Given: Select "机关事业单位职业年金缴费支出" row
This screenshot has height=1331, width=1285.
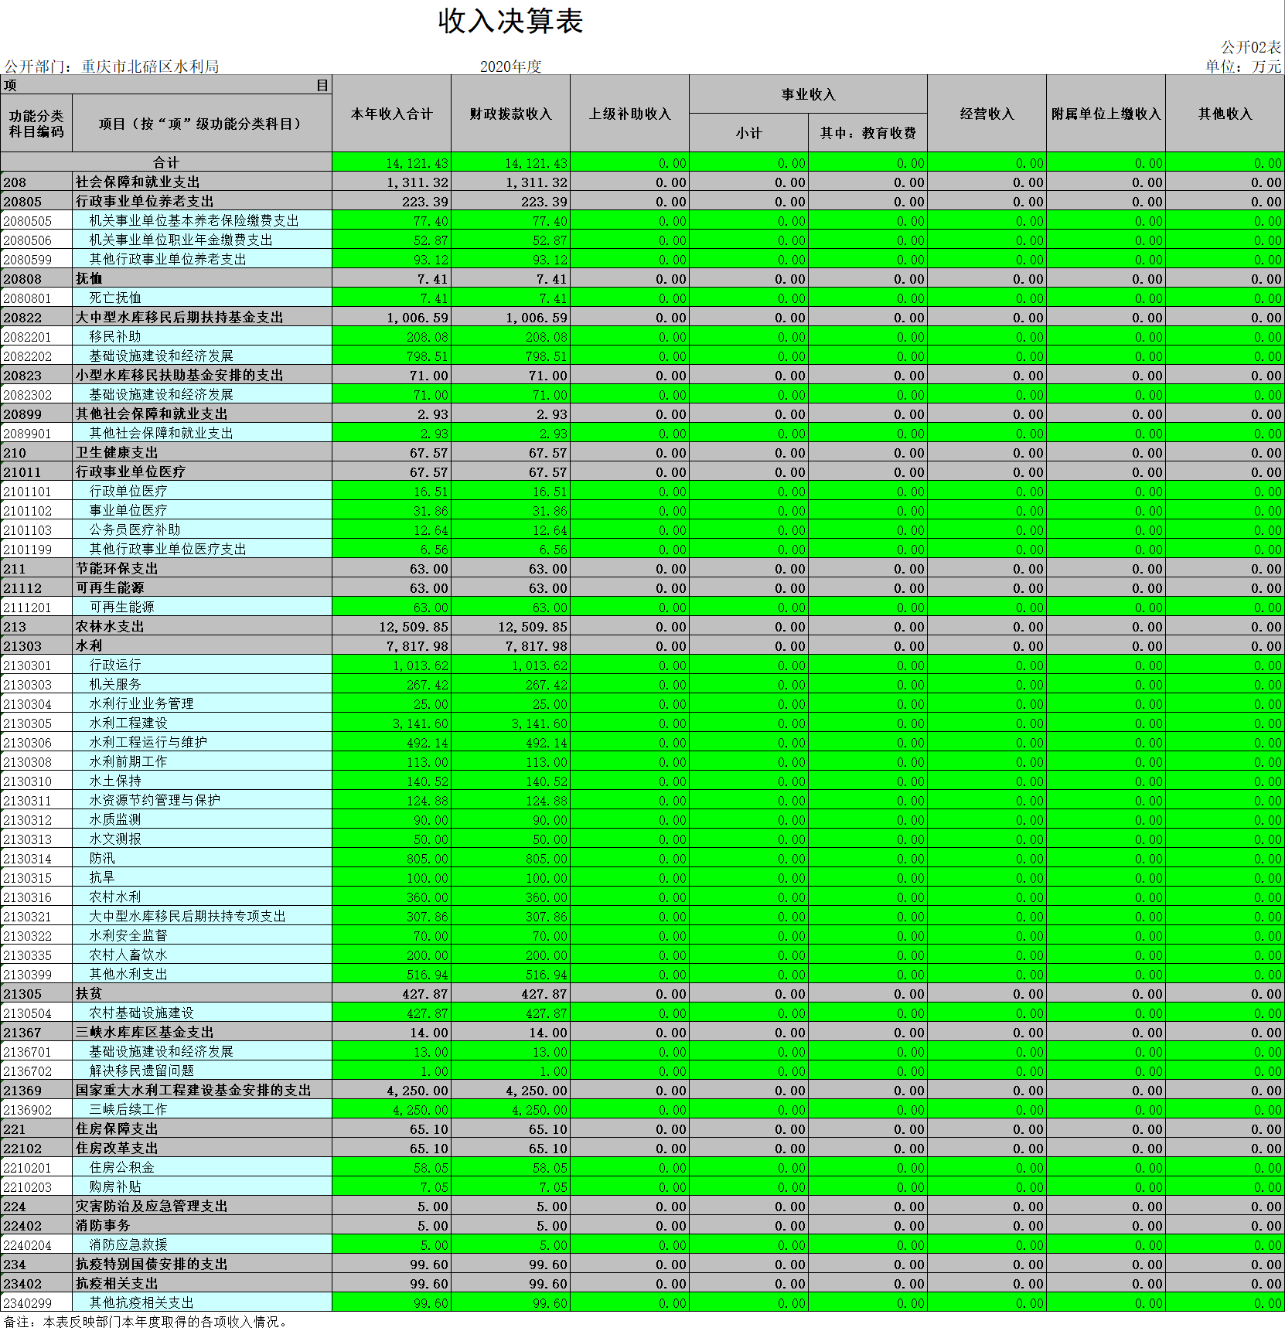Looking at the screenshot, I should 181,240.
